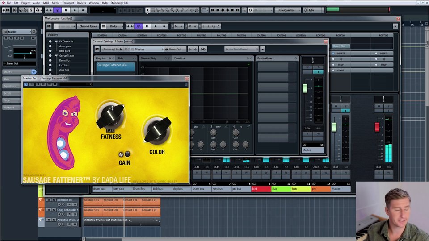The image size is (429, 241).
Task: Click the Stereo Out routing label
Action: click(341, 46)
